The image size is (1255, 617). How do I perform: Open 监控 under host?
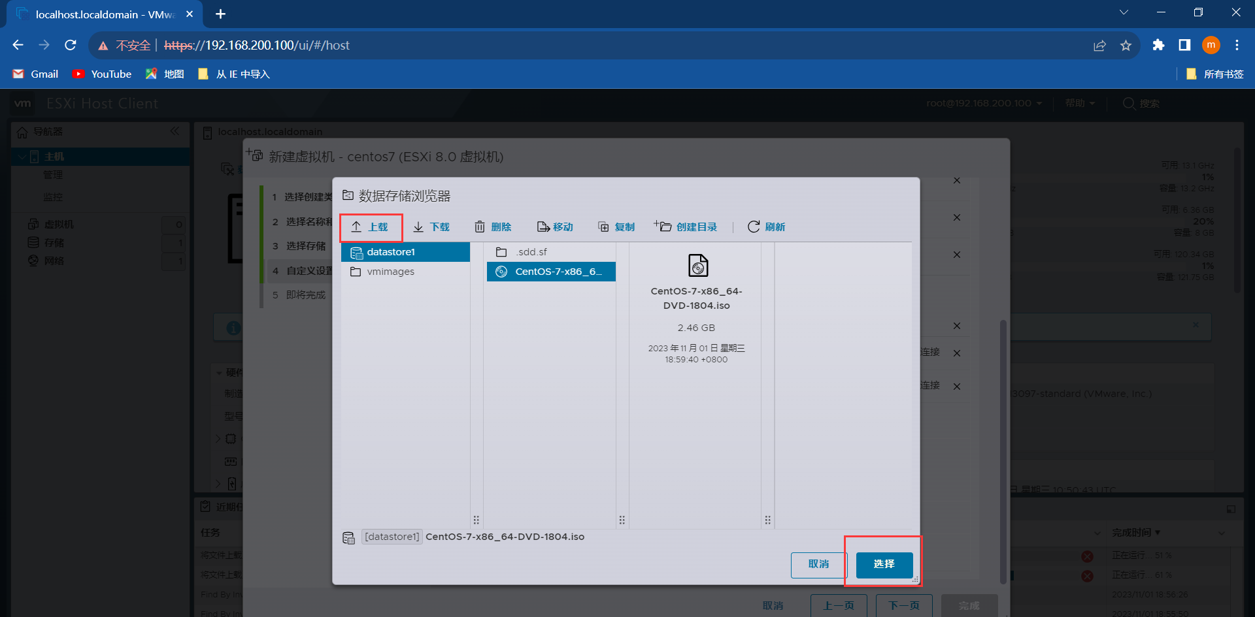tap(53, 197)
